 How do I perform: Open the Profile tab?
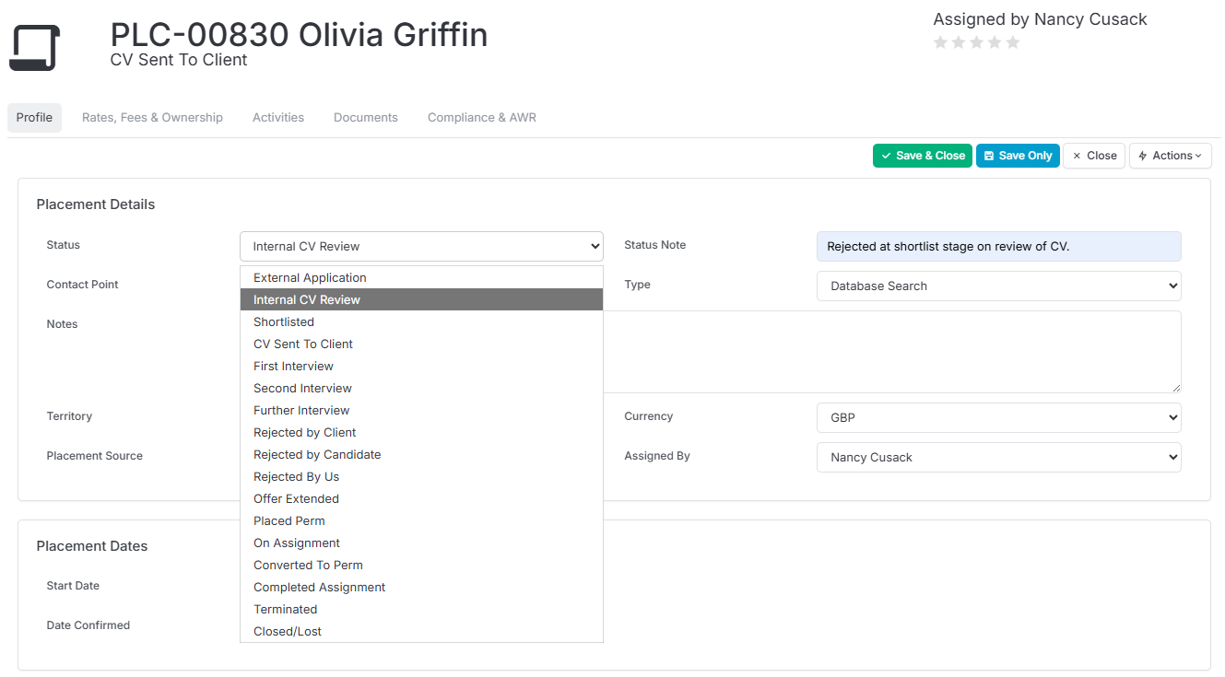34,118
